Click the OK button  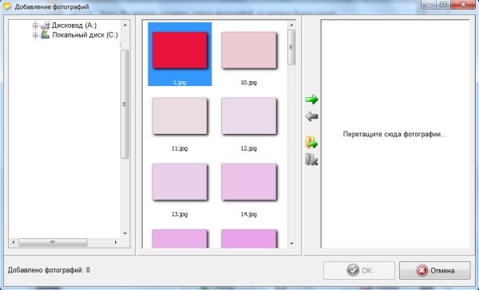click(x=359, y=270)
